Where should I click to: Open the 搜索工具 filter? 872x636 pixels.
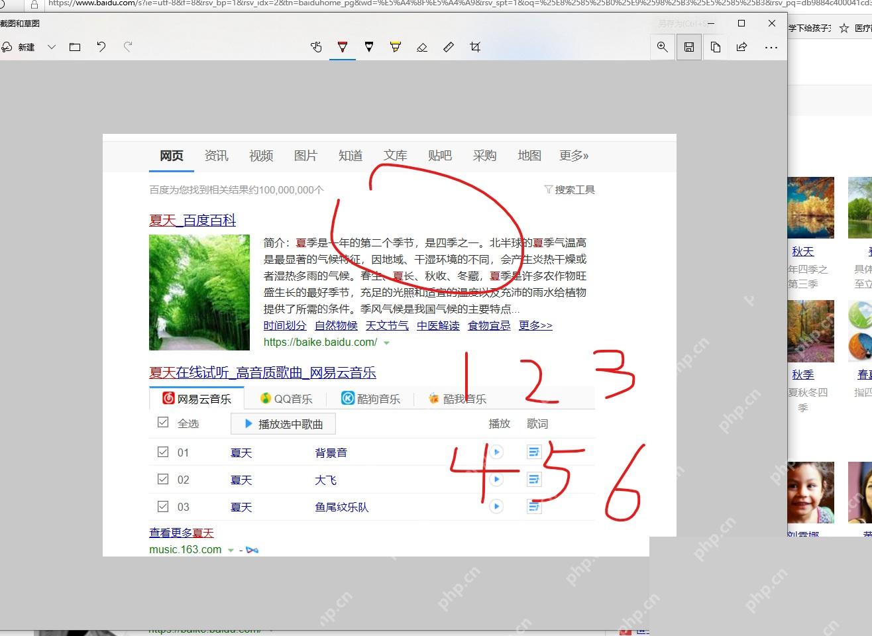click(570, 190)
